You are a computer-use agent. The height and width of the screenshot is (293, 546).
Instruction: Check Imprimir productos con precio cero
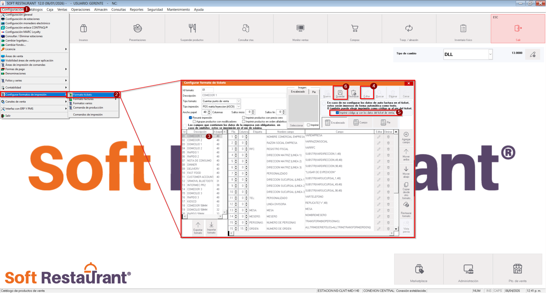click(x=244, y=118)
